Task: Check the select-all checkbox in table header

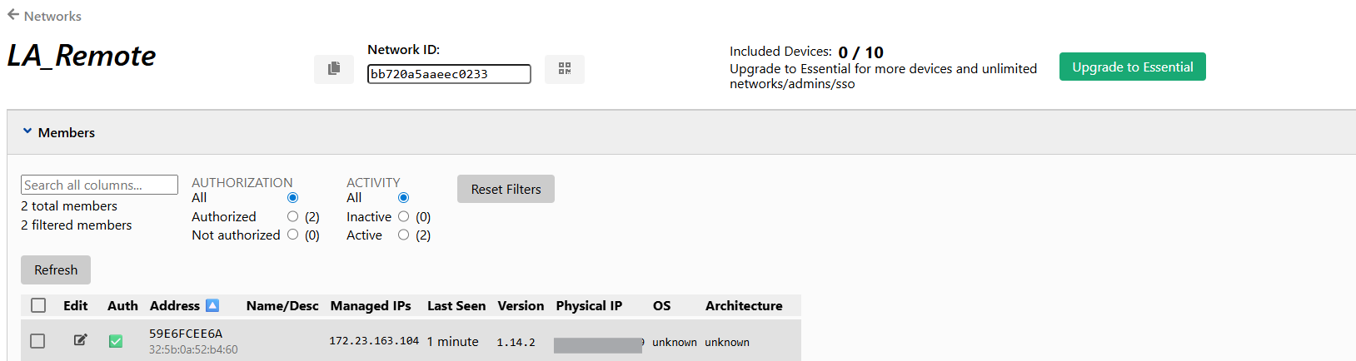Action: 38,305
